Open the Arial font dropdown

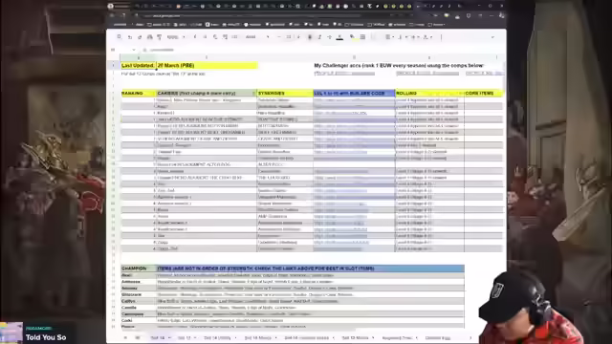[257, 37]
